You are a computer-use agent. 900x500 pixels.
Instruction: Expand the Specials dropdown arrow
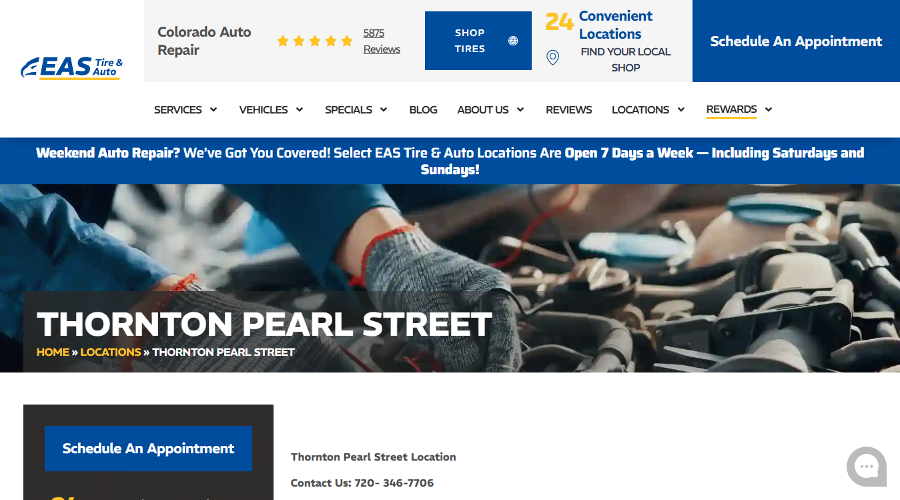384,109
